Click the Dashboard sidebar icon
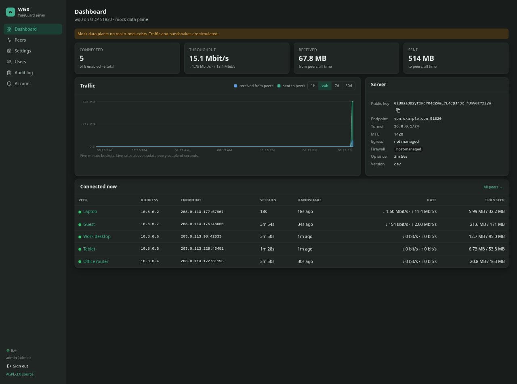 click(9, 29)
